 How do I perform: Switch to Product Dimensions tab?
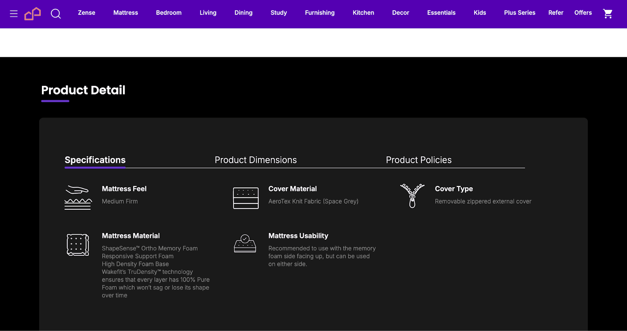(256, 160)
